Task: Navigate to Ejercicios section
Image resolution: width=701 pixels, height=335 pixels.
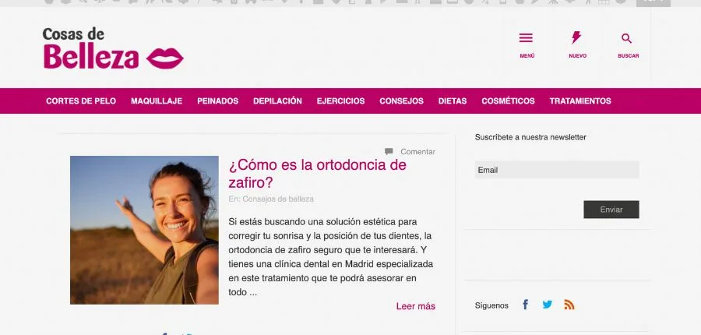Action: click(x=340, y=101)
